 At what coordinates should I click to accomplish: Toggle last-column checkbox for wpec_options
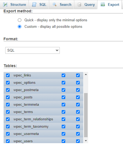[x=78, y=83]
